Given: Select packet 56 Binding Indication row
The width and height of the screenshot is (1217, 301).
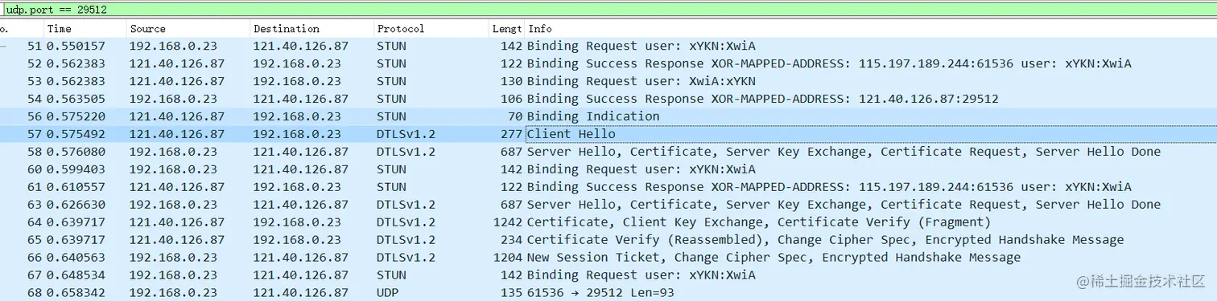Looking at the screenshot, I should click(x=608, y=116).
